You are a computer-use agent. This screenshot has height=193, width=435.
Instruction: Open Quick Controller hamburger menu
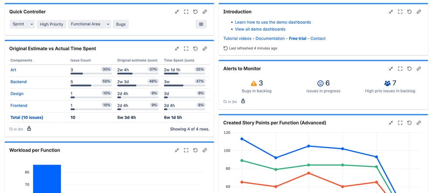(x=201, y=24)
